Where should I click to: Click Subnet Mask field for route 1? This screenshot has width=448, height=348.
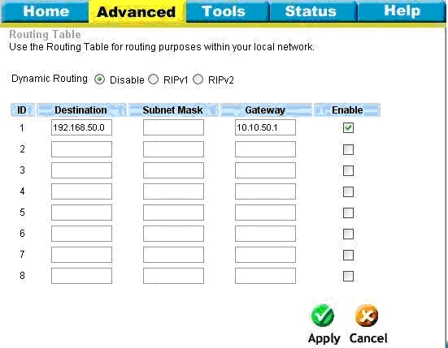[173, 127]
